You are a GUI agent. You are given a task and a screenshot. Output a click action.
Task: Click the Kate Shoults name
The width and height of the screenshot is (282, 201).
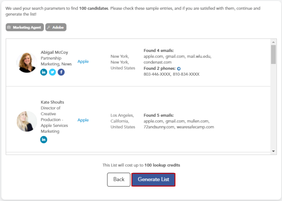tap(52, 102)
